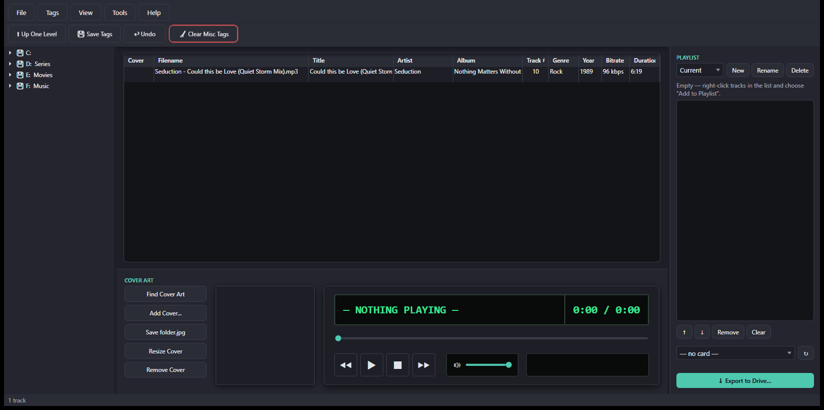
Task: Start playback with the play button
Action: [x=372, y=365]
